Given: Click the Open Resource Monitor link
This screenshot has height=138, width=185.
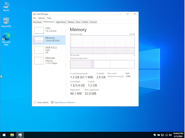Looking at the screenshot, I should 64,102.
